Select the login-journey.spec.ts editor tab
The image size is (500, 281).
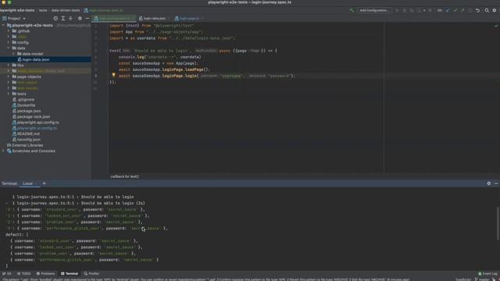click(x=114, y=19)
